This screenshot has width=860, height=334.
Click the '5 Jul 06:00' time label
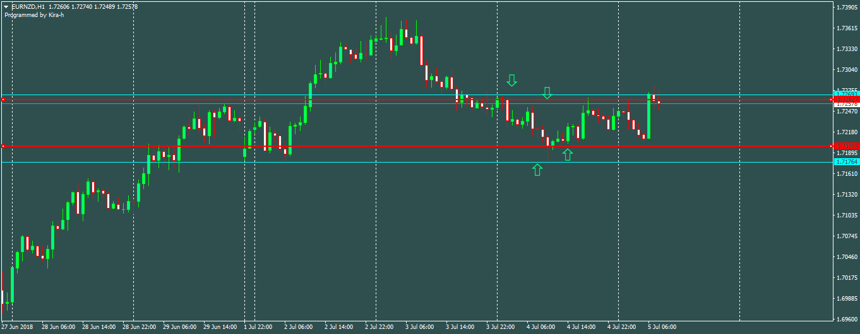coord(661,327)
